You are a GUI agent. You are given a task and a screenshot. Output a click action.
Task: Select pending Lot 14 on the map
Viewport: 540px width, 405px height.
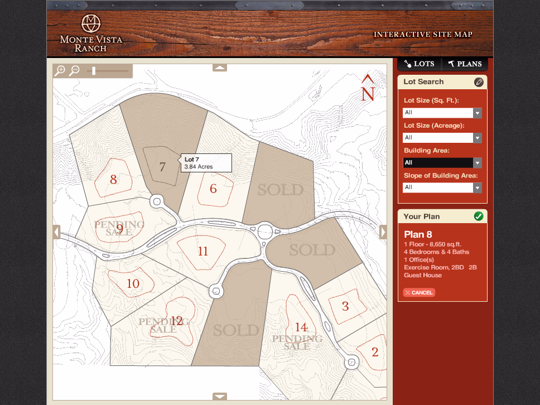301,327
